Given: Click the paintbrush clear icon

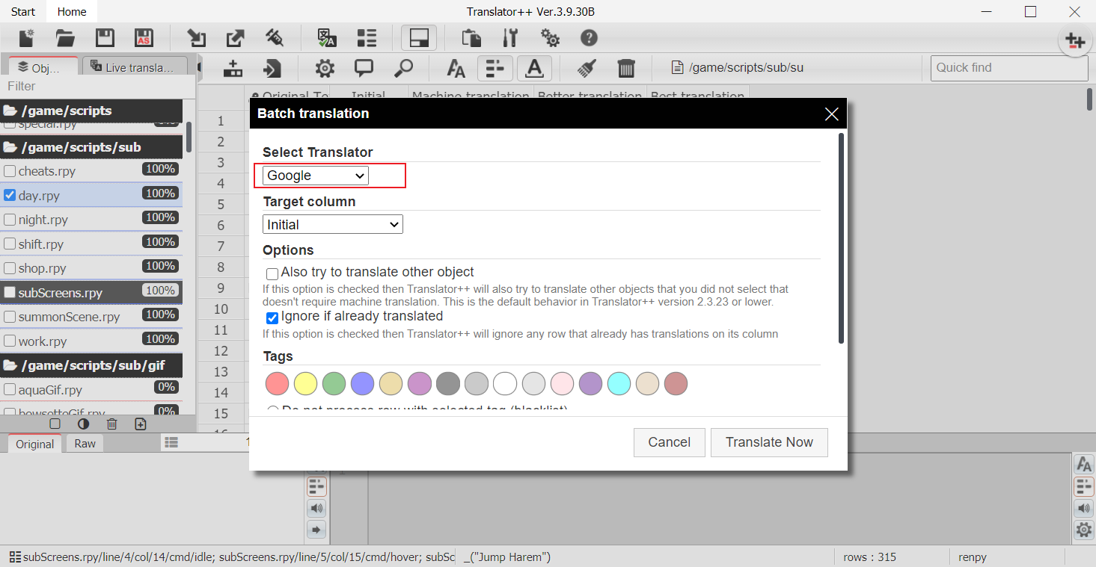Looking at the screenshot, I should (587, 69).
